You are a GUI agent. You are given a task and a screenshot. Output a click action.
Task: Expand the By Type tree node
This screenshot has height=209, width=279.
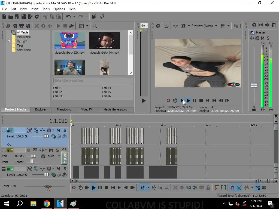pos(8,41)
